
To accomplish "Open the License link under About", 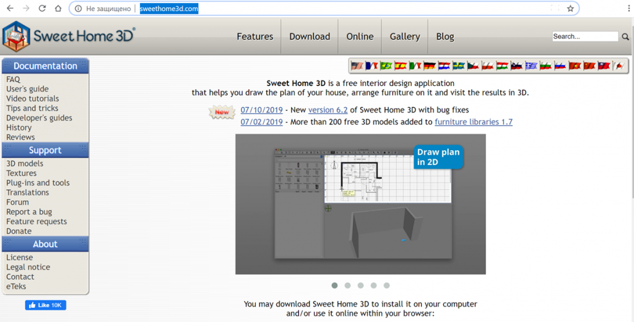I will tap(19, 258).
